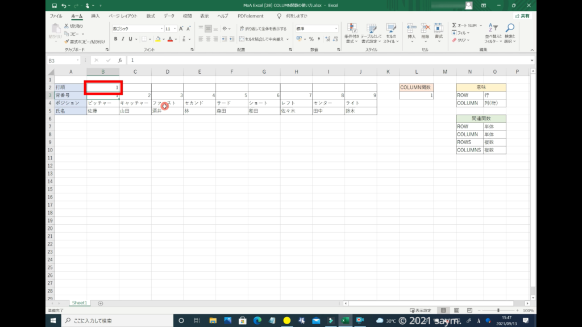Click the AutoSum sigma icon
582x327 pixels.
454,26
